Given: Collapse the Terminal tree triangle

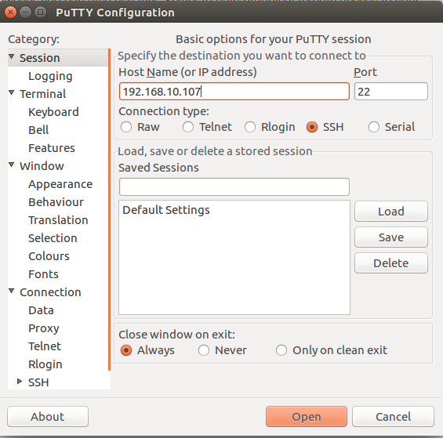Looking at the screenshot, I should [11, 92].
